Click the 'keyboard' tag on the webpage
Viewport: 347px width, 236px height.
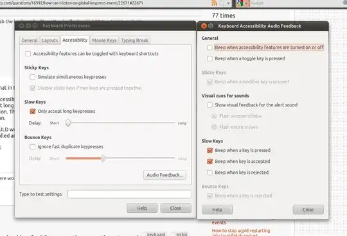click(156, 234)
